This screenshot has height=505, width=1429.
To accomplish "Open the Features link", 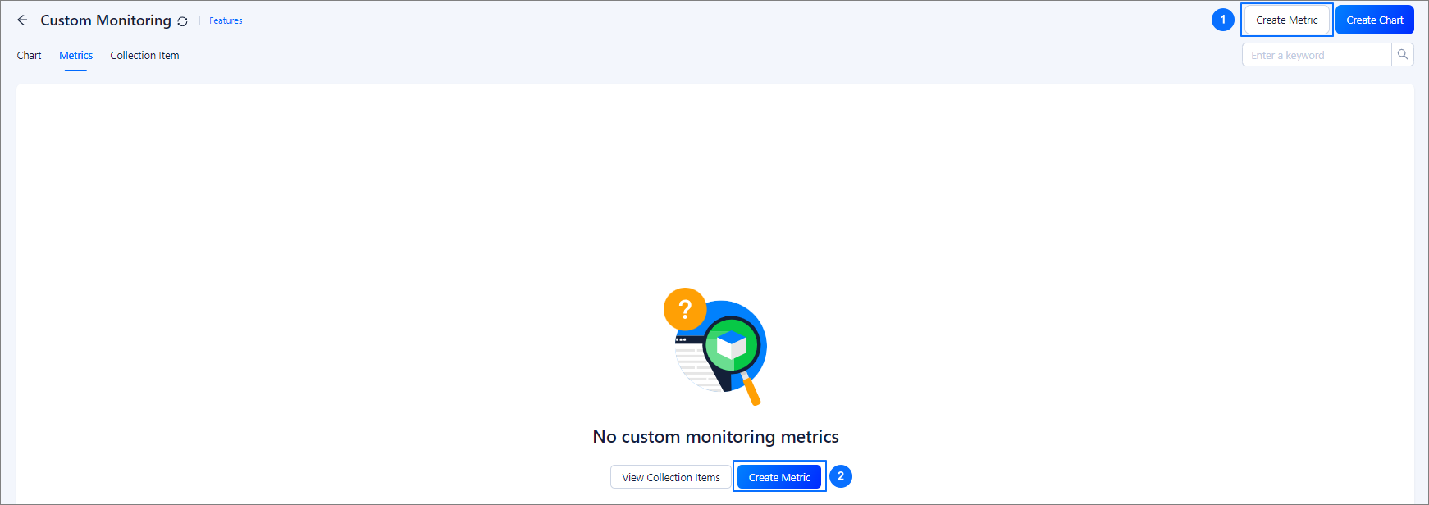I will (x=226, y=20).
